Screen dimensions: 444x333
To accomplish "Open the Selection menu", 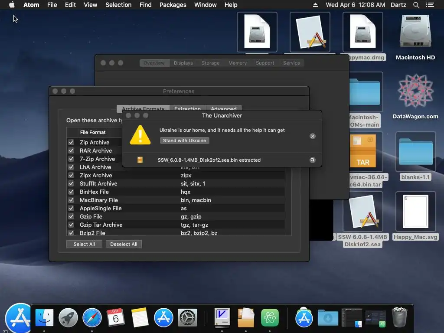I will click(118, 5).
